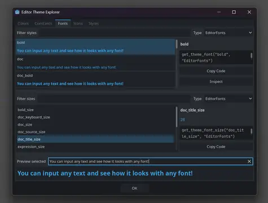Select expression_size in the sizes list
This screenshot has height=203, width=268.
pos(95,147)
